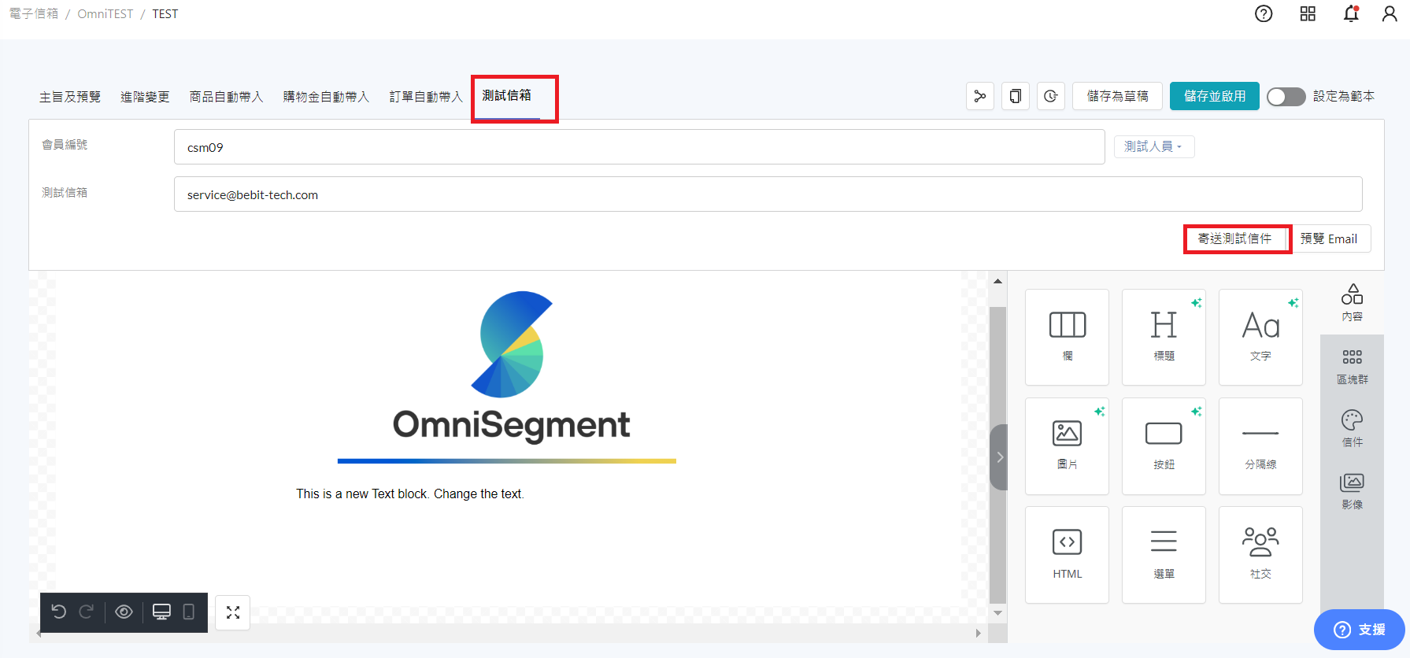Click the copy template icon

(x=1016, y=96)
